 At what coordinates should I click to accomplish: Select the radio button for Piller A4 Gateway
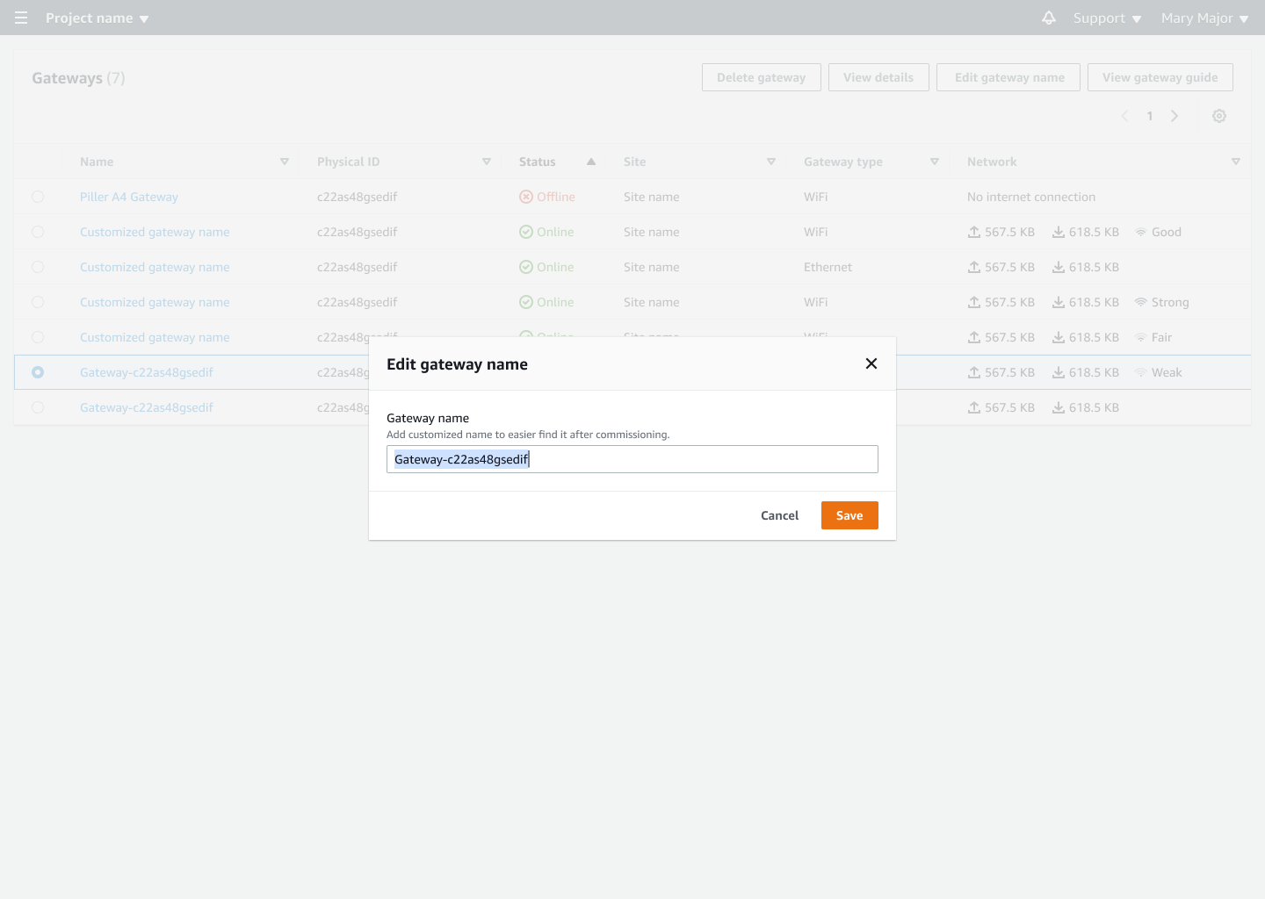pos(38,197)
